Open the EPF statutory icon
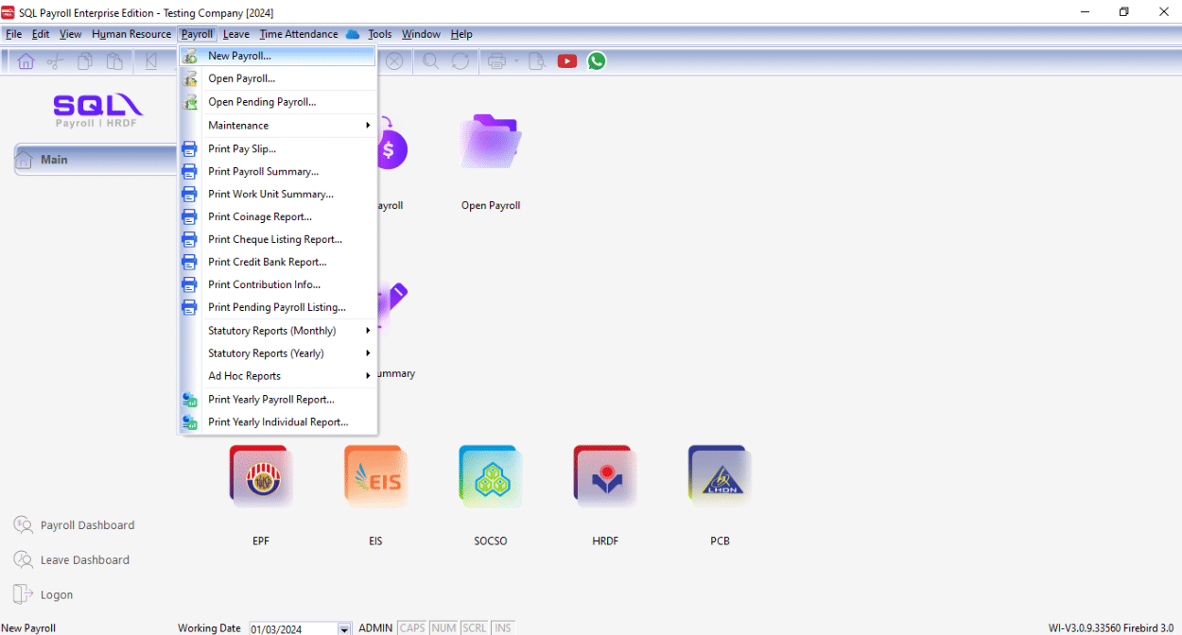 (x=261, y=476)
